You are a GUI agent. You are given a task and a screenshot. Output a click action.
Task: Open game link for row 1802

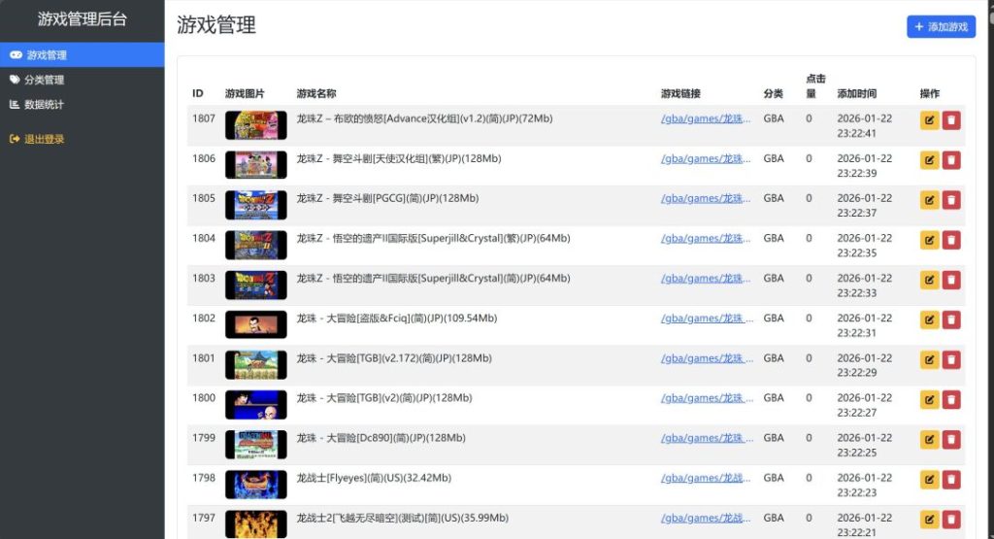click(x=707, y=319)
